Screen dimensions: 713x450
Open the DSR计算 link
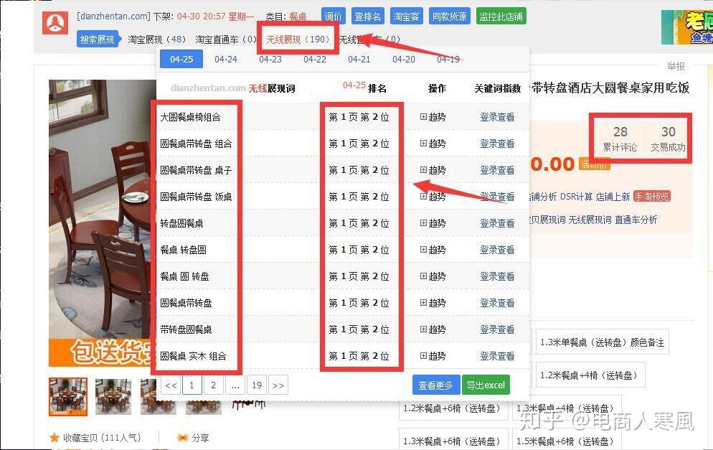tap(576, 197)
